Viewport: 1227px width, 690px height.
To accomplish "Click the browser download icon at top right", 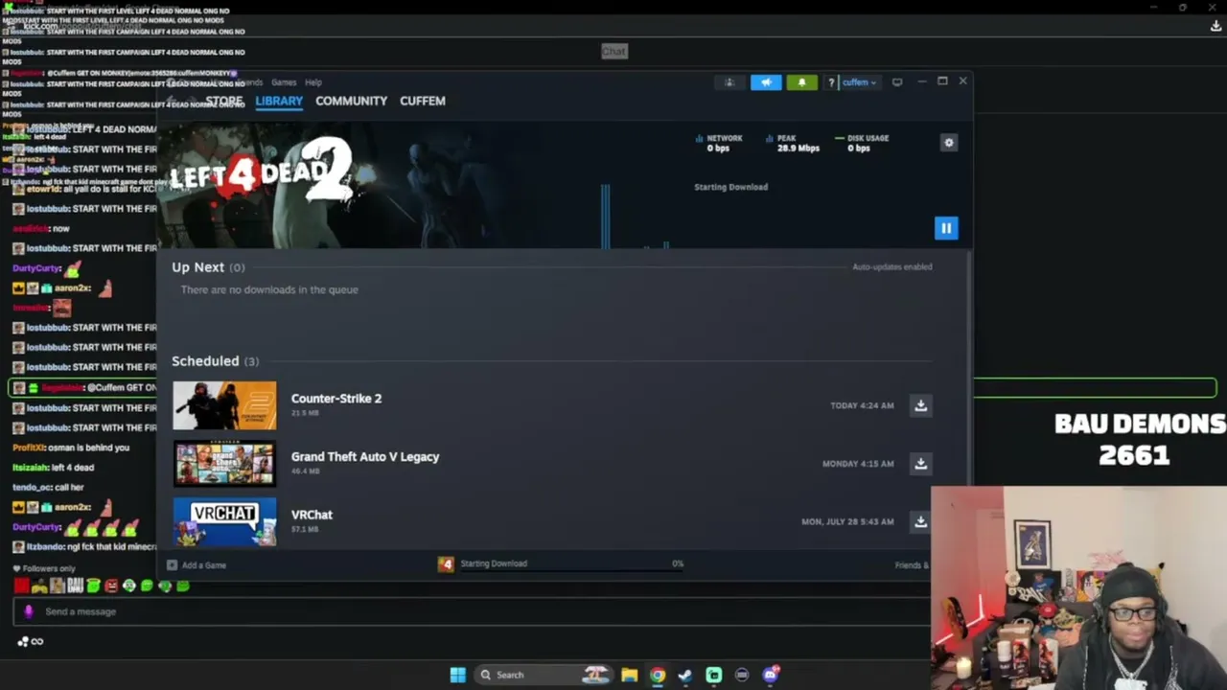I will click(x=1215, y=26).
